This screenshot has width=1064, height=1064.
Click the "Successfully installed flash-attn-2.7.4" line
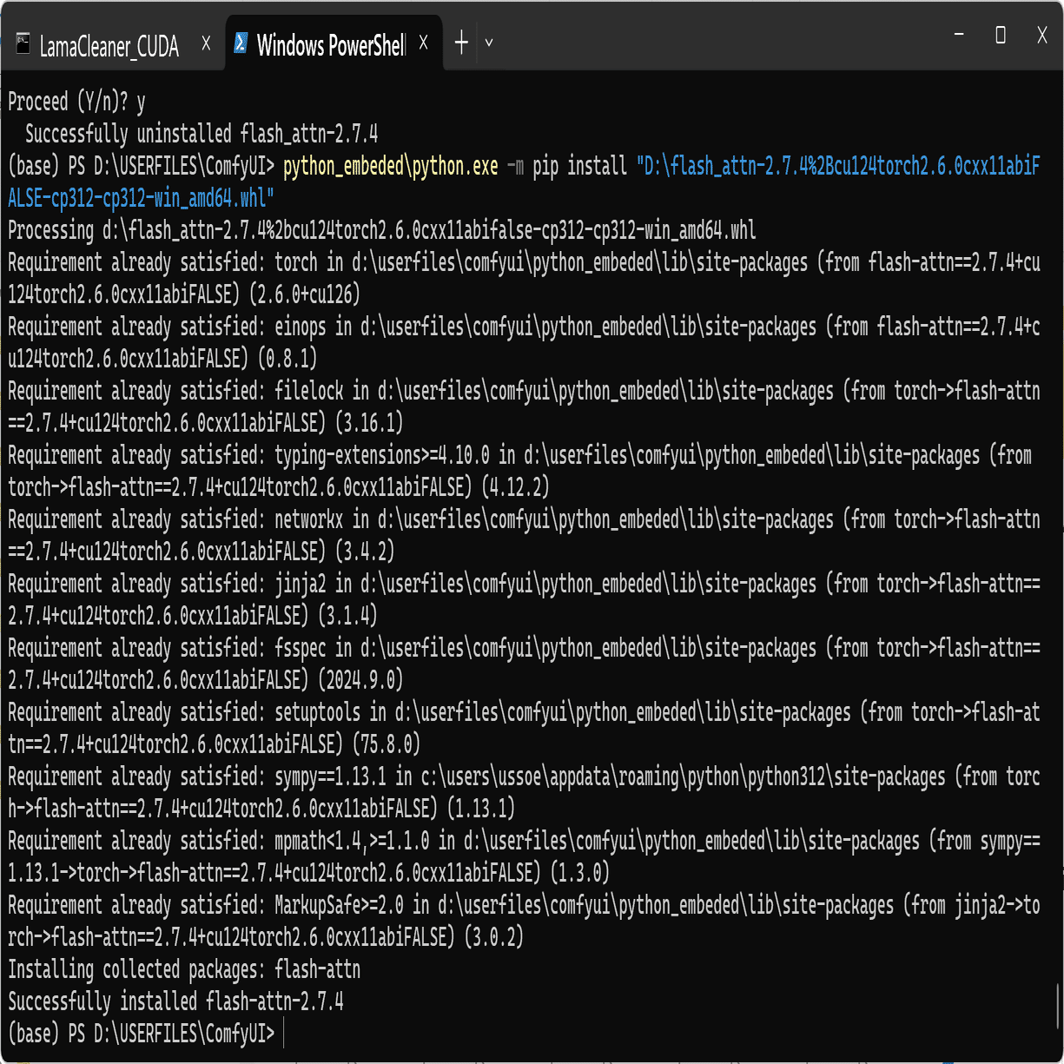click(x=175, y=1001)
